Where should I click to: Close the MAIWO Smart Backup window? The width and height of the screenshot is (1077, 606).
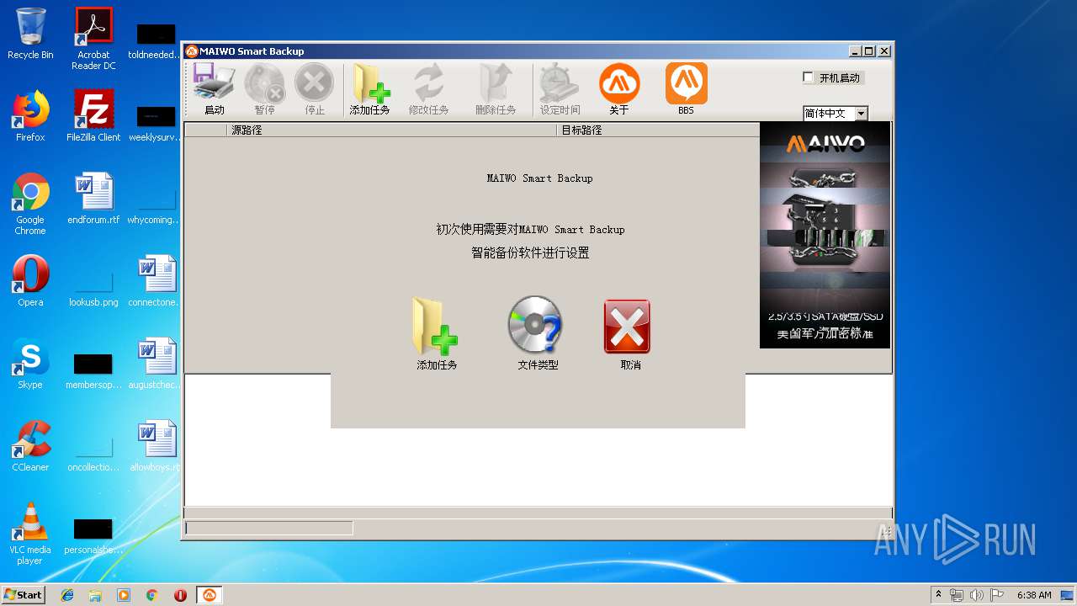[x=884, y=51]
